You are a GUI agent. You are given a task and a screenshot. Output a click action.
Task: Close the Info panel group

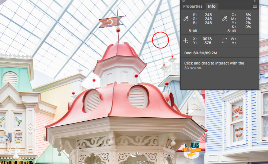point(184,1)
